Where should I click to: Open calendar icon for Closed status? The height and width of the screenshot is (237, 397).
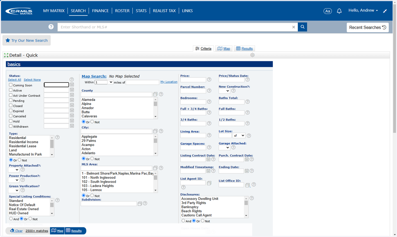tap(72, 105)
